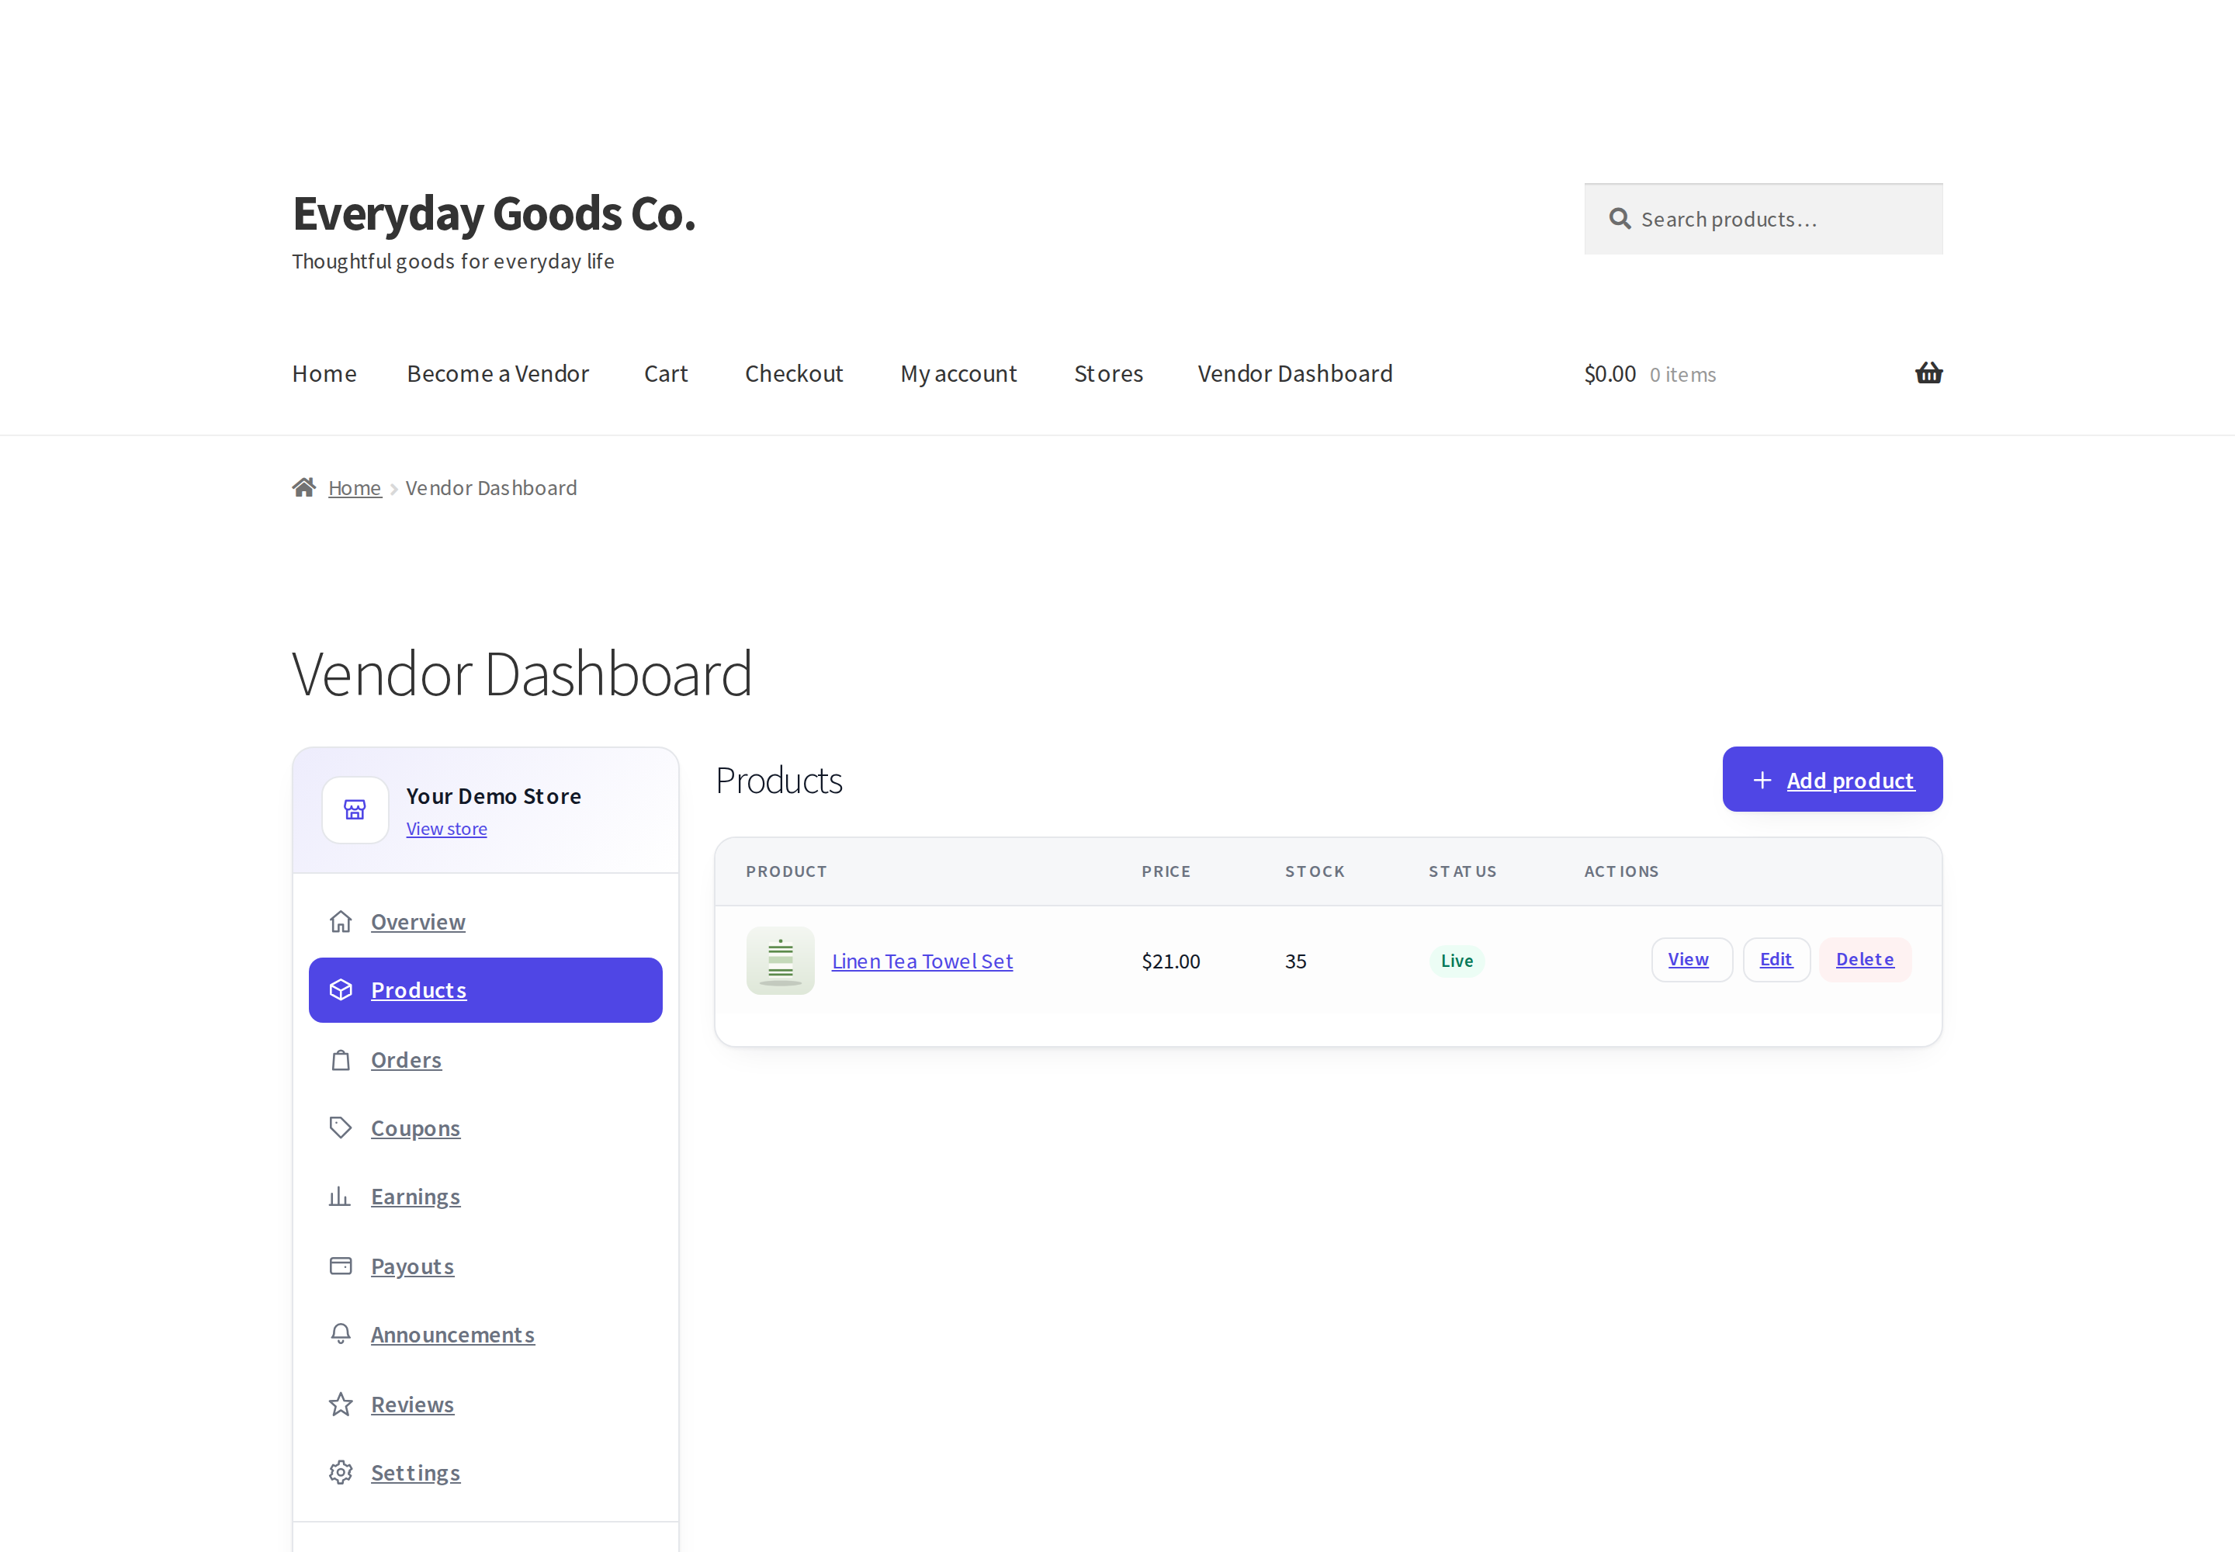Click the Overview house icon in sidebar

[341, 921]
